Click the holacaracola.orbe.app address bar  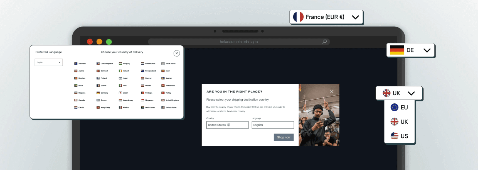[239, 42]
